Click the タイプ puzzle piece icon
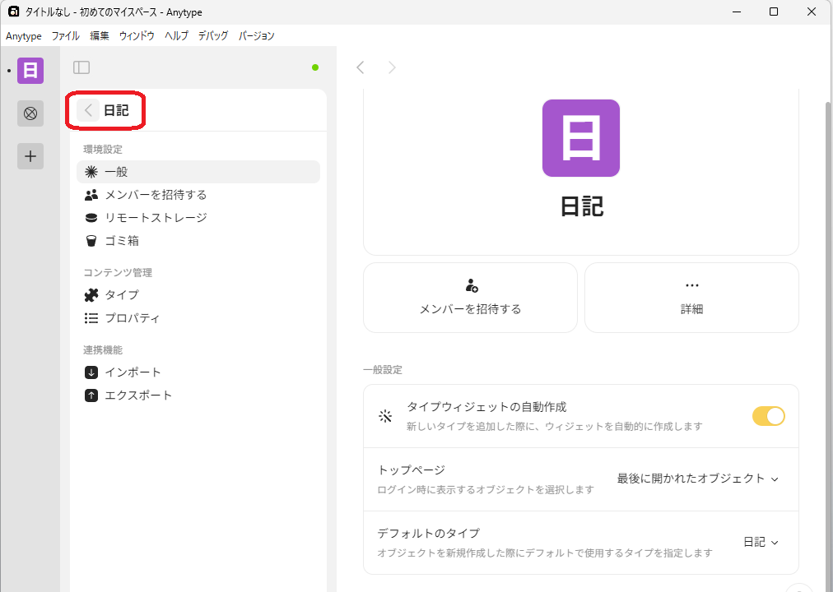This screenshot has height=592, width=833. [x=91, y=295]
